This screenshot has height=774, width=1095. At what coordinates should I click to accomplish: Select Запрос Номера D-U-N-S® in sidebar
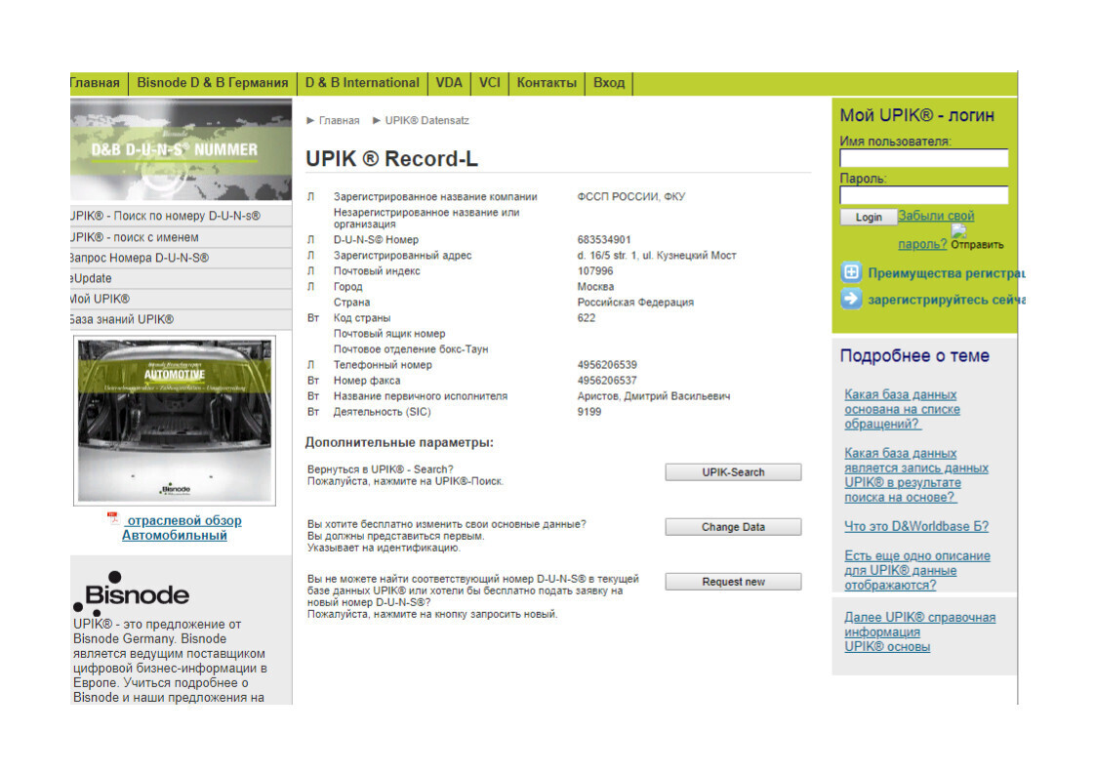pos(139,258)
